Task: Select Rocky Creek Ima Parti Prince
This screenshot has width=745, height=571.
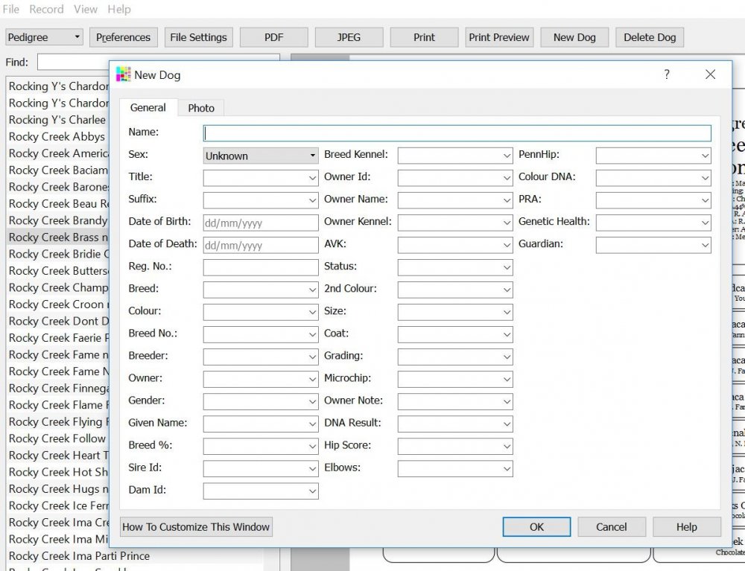Action: pyautogui.click(x=79, y=556)
